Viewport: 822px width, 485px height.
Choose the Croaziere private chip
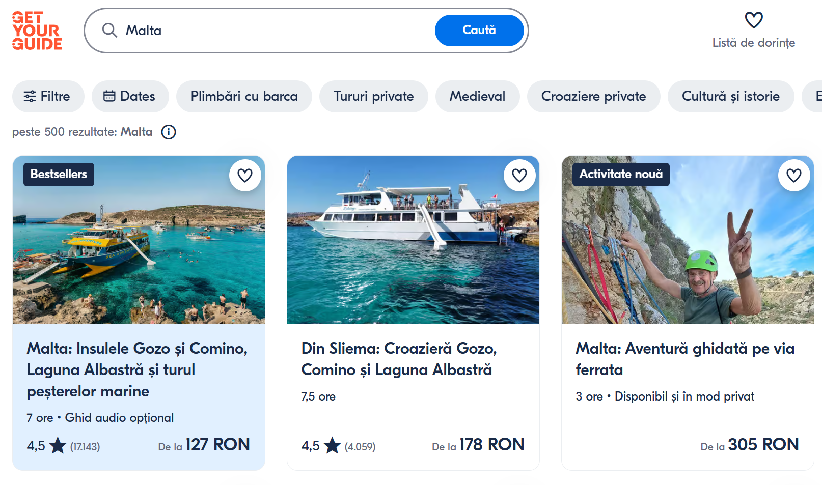pyautogui.click(x=593, y=96)
